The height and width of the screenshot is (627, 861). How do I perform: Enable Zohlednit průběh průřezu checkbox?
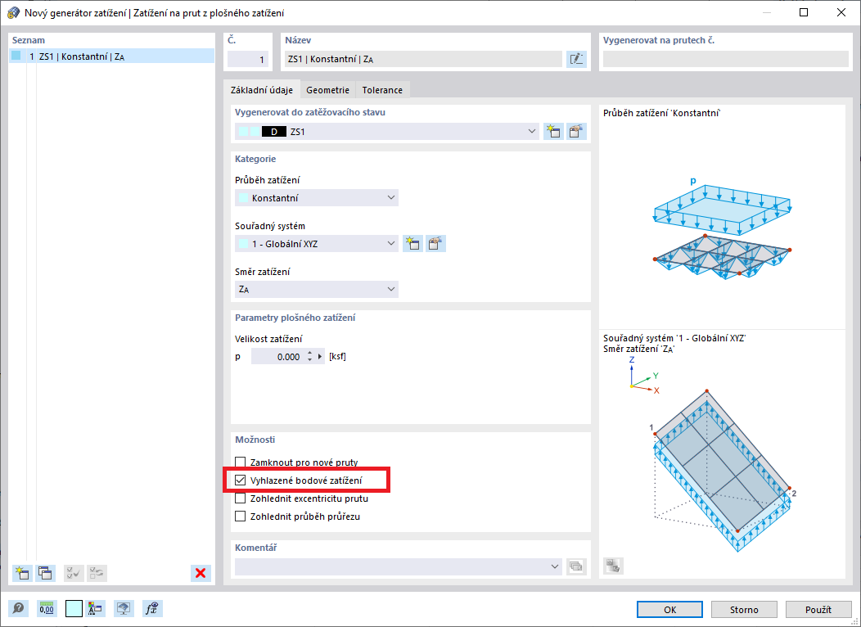pyautogui.click(x=240, y=516)
